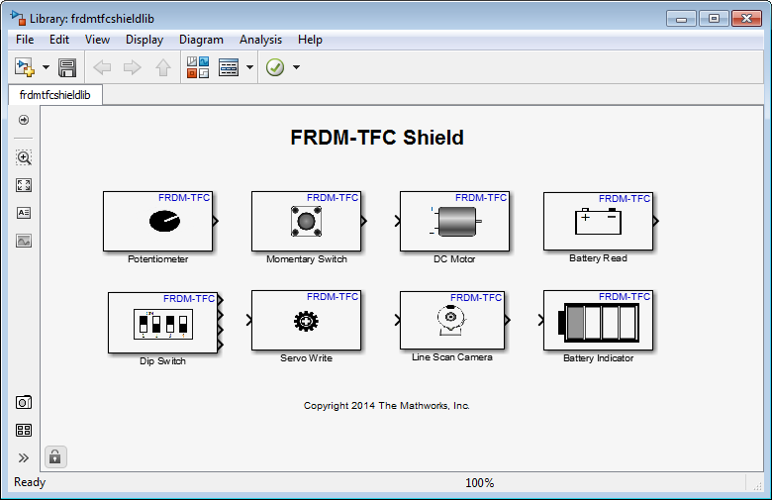Image resolution: width=772 pixels, height=500 pixels.
Task: Open the Analysis menu
Action: pyautogui.click(x=260, y=40)
